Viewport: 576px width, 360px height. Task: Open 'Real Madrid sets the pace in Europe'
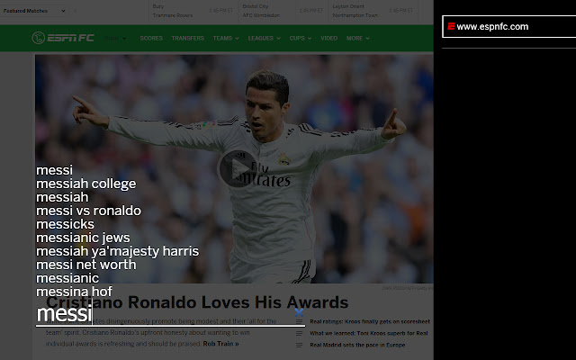357,345
